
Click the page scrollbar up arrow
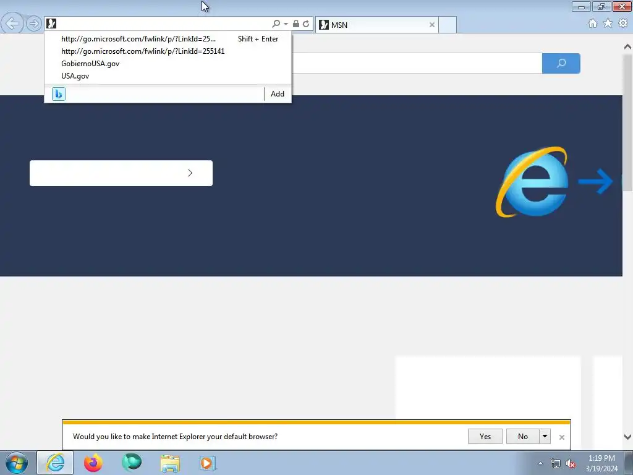pyautogui.click(x=627, y=47)
